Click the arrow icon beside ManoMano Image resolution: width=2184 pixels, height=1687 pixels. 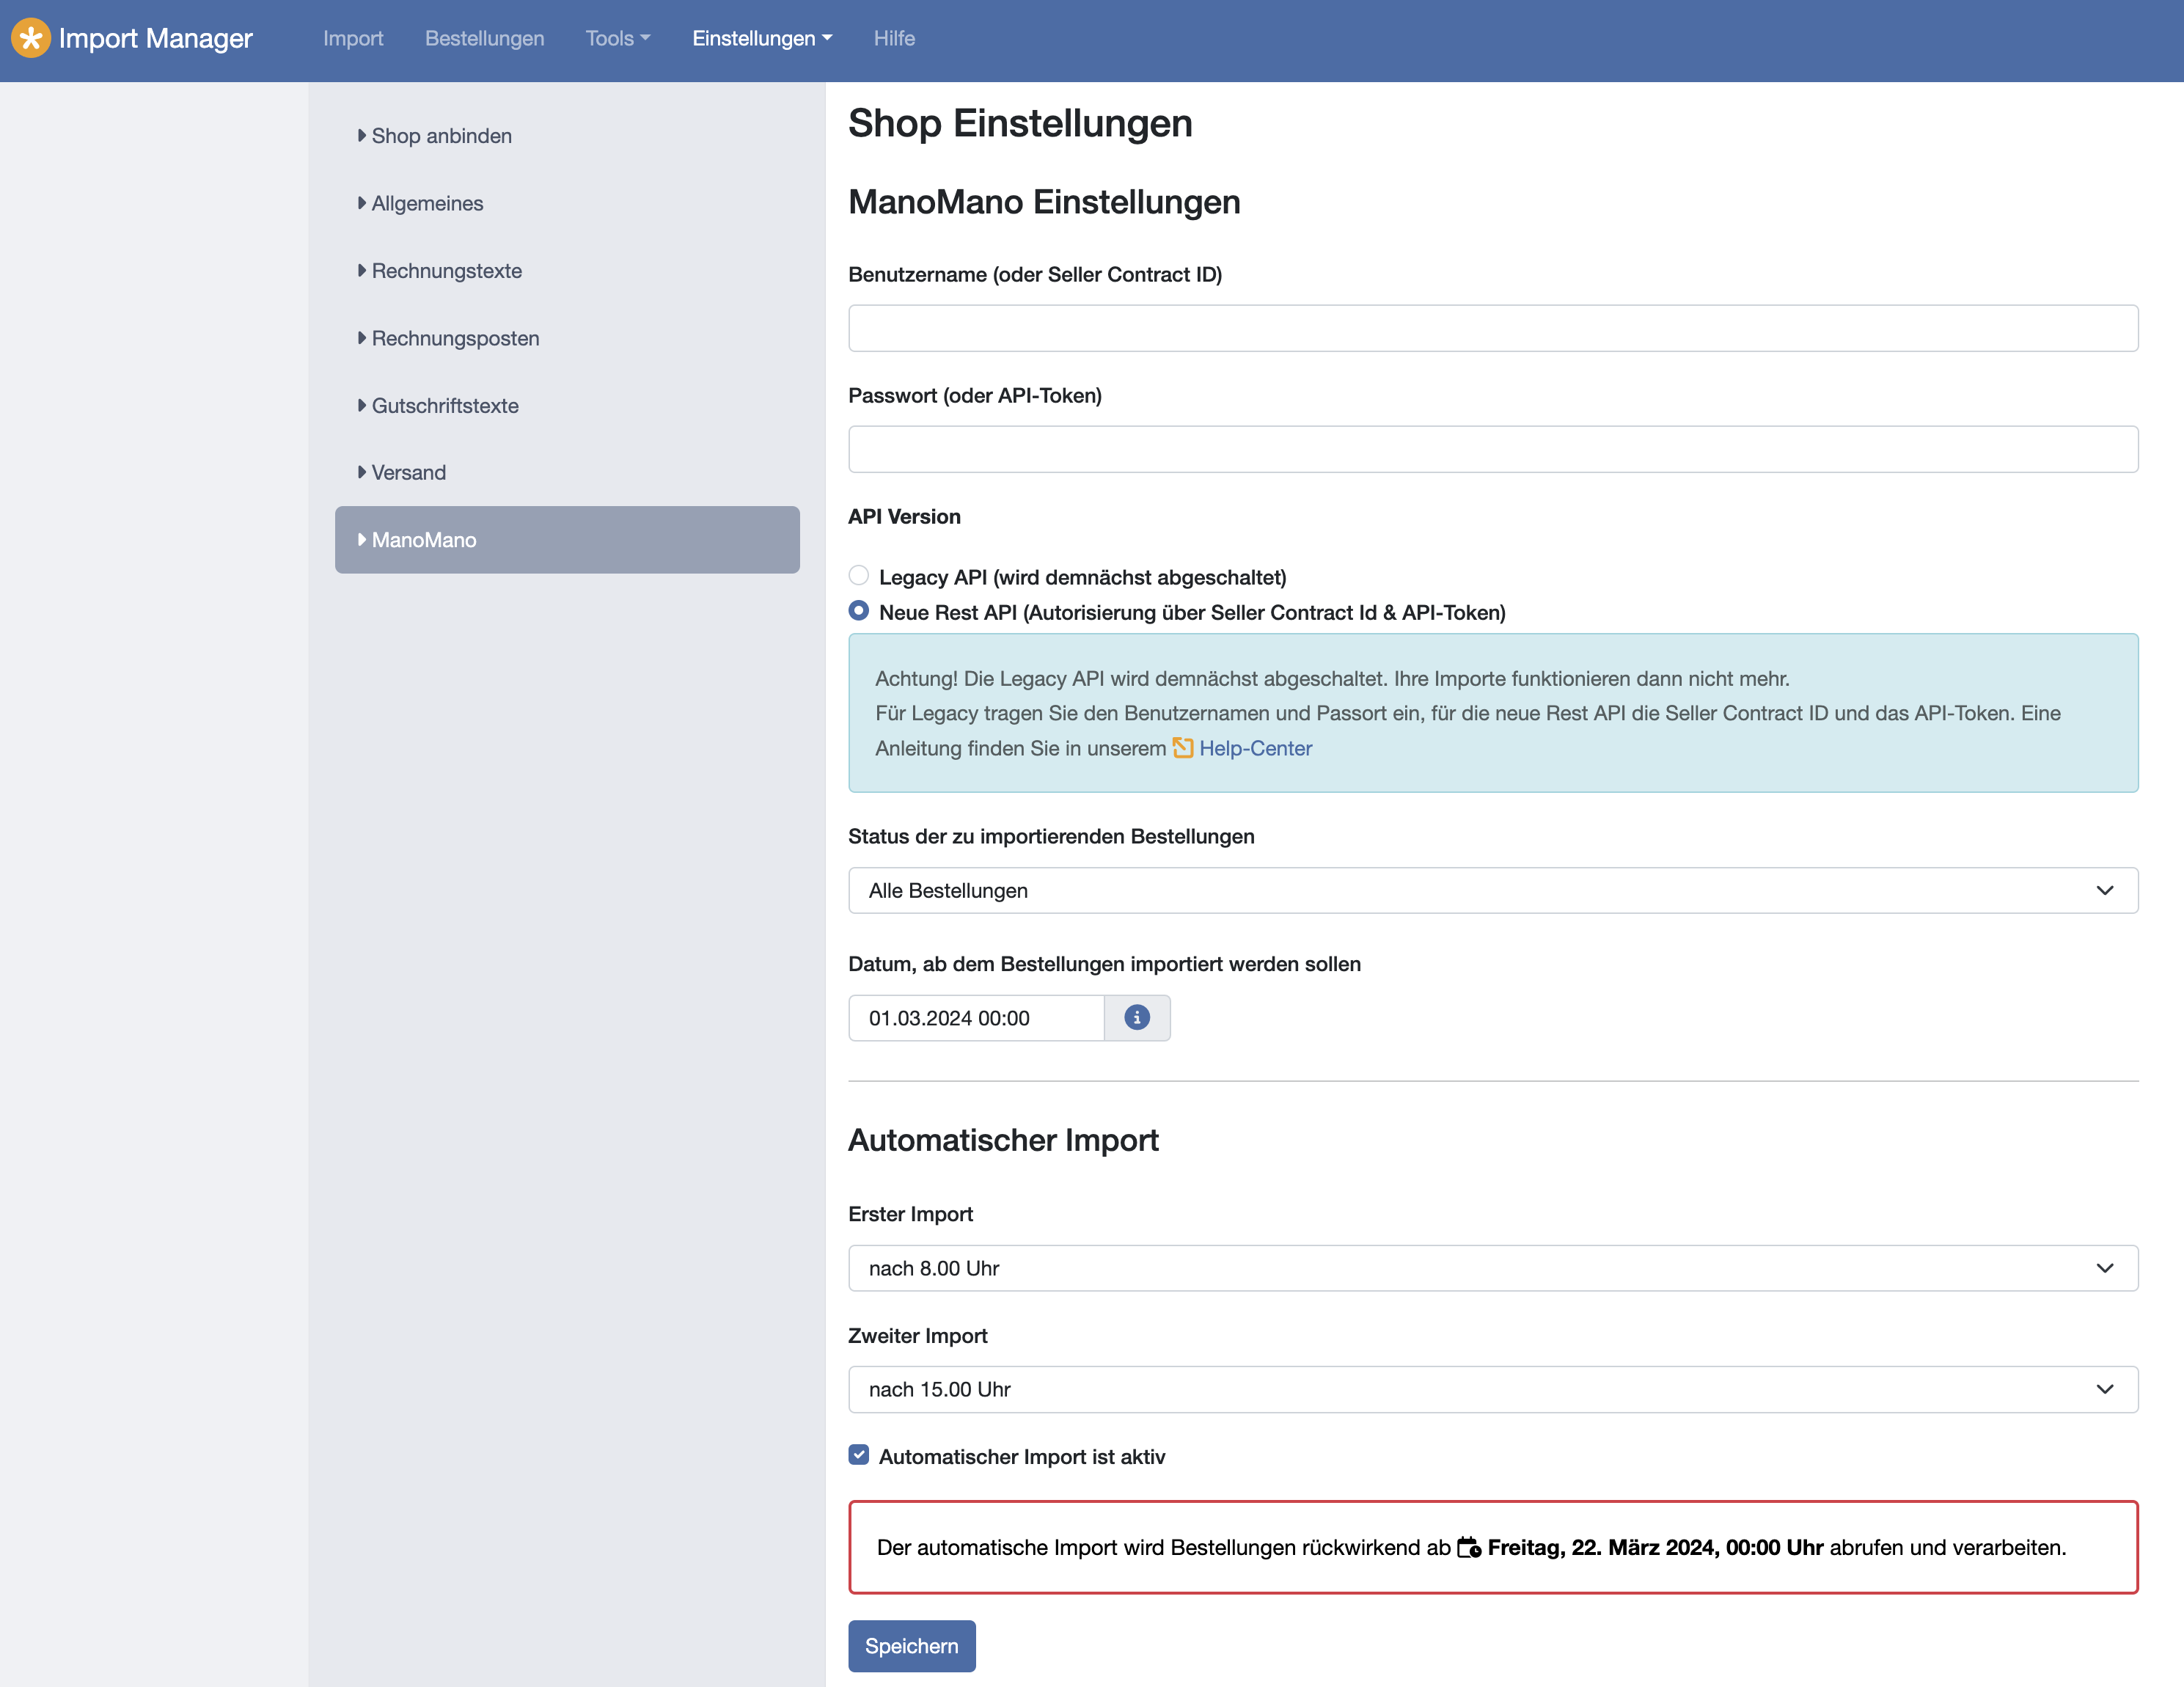coord(362,539)
